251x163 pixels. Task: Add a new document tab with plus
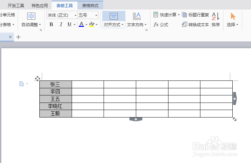click(18, 37)
